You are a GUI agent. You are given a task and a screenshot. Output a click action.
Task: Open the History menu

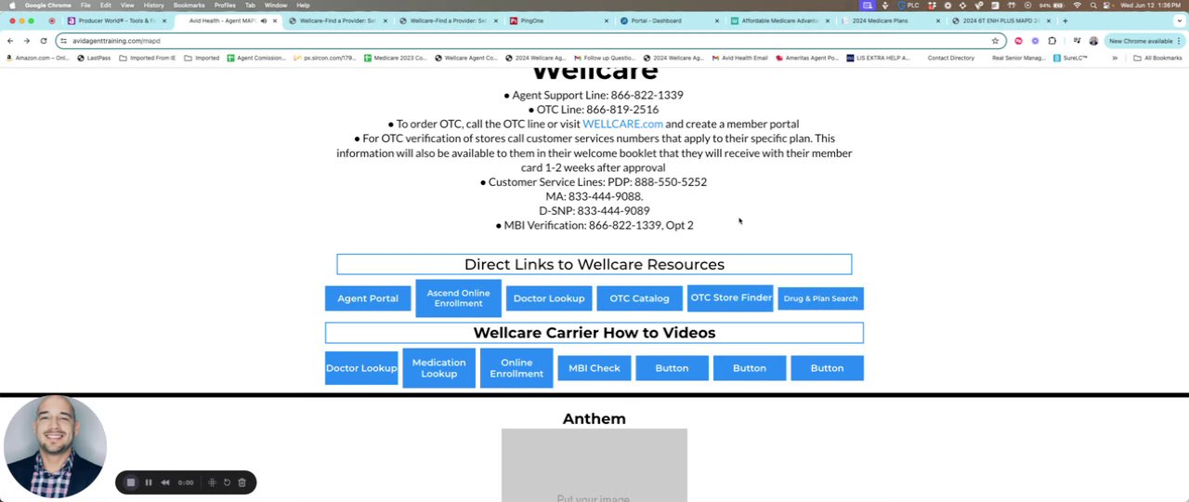click(x=153, y=6)
